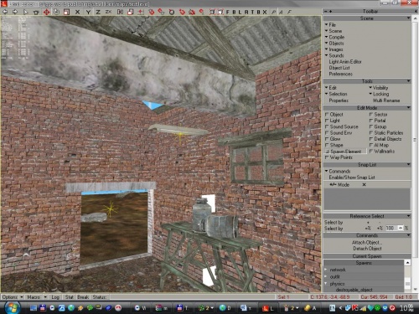Open the Light Anim Editor
This screenshot has width=419, height=314.
[345, 62]
